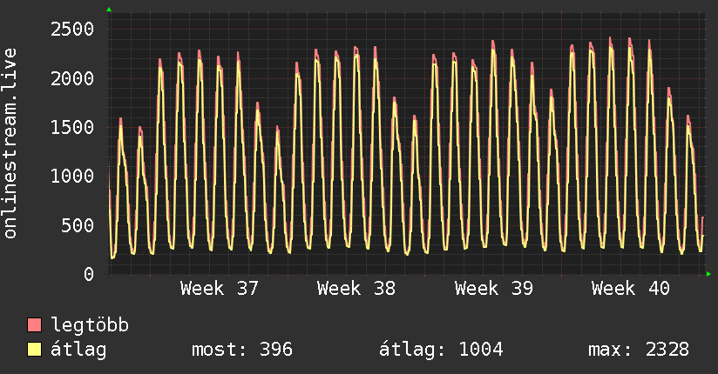Click the onlinestream.live vertical axis title
Viewport: 718px width, 374px height.
coord(10,144)
